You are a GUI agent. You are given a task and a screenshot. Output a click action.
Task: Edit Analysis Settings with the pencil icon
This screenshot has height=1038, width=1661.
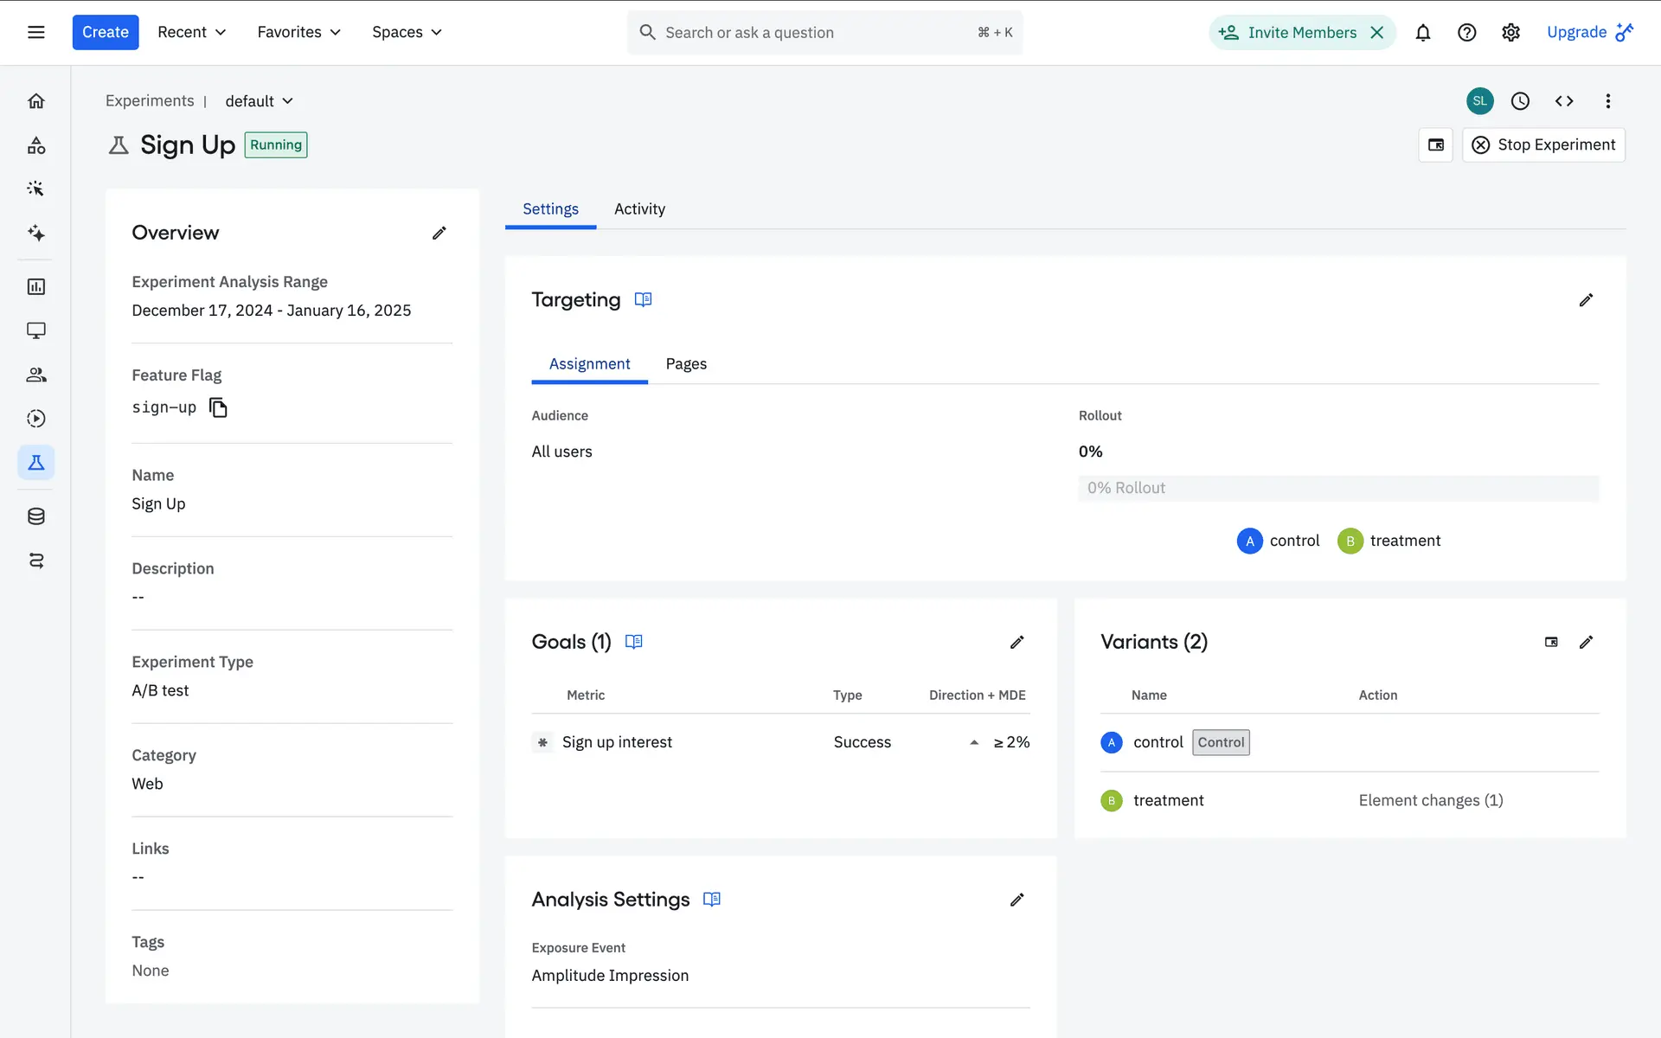[x=1016, y=900]
